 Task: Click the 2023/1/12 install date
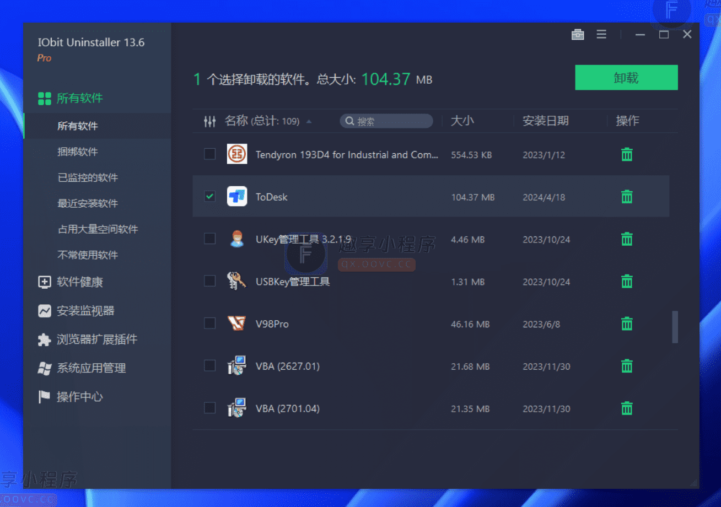544,155
